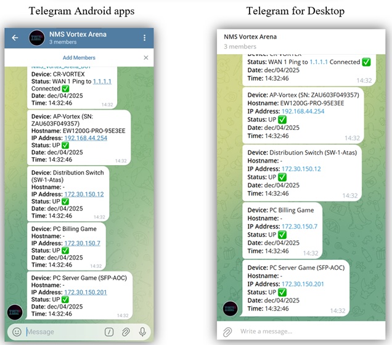Tap the bot commands slash icon
This screenshot has height=345, width=392.
click(109, 332)
